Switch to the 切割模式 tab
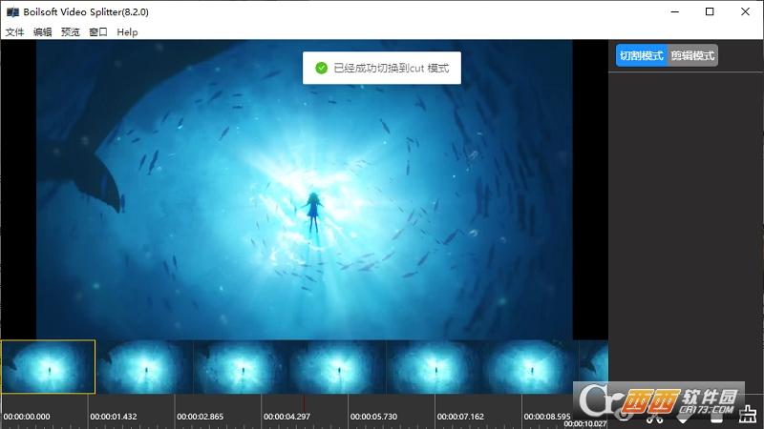Screen dimensions: 764x429 coord(641,55)
